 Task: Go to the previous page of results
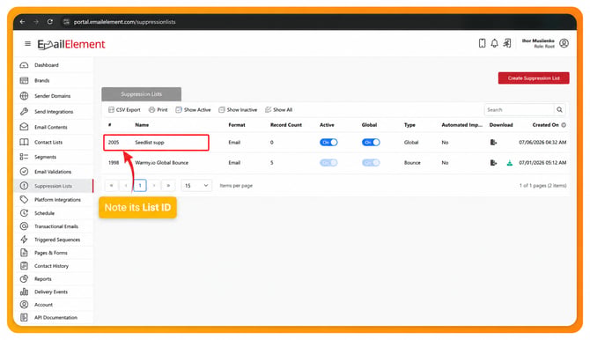(126, 185)
